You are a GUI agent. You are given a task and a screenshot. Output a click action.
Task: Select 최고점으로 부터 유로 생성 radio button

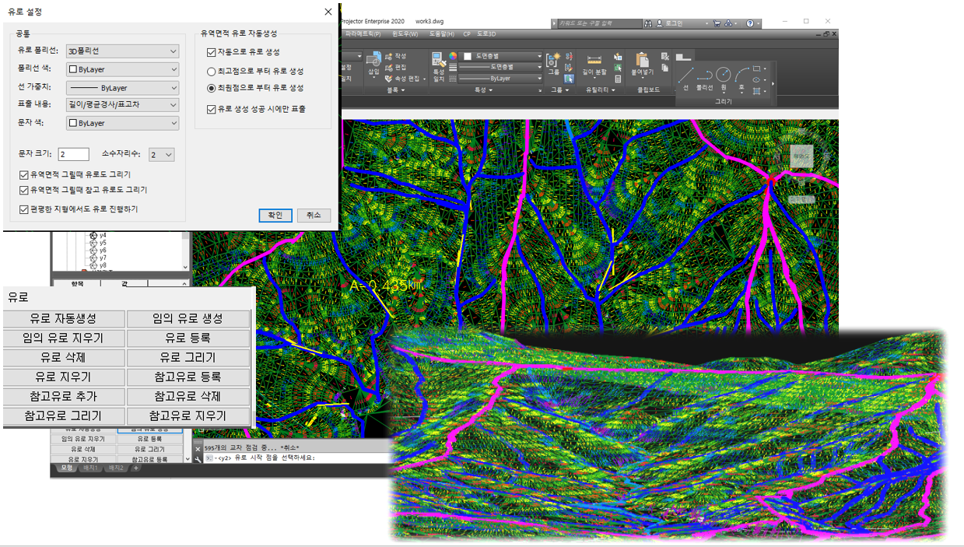click(212, 72)
